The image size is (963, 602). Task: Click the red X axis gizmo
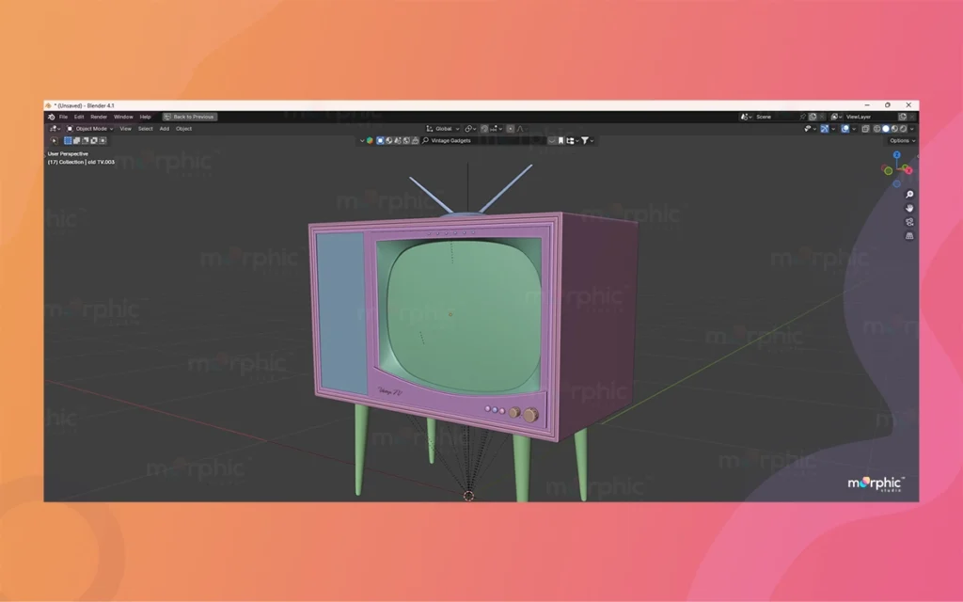[x=908, y=170]
